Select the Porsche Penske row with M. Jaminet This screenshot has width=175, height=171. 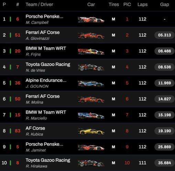(x=87, y=147)
